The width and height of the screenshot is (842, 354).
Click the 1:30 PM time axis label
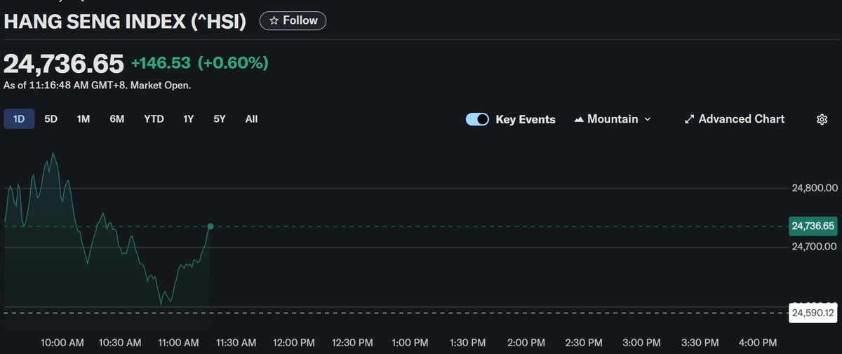click(467, 343)
